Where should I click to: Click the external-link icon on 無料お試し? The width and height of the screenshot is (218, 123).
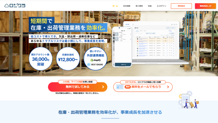[x=210, y=6]
